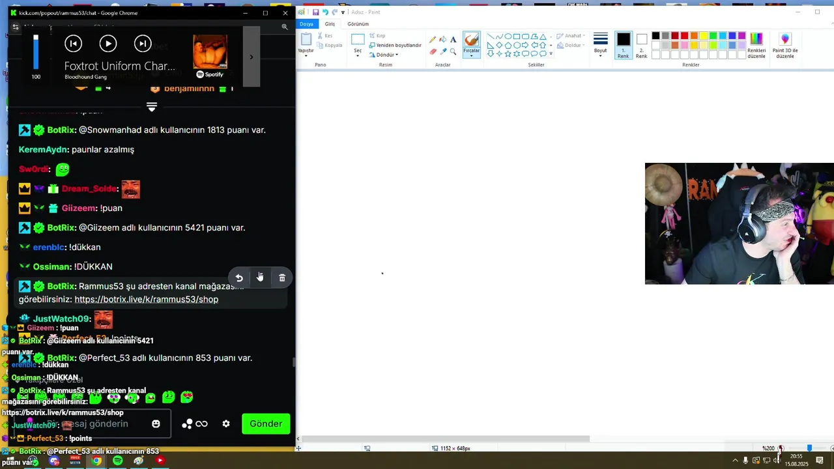Select the Text tool in Paint
The width and height of the screenshot is (834, 469).
(x=453, y=40)
